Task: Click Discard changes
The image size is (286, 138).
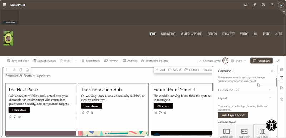Action: [44, 61]
